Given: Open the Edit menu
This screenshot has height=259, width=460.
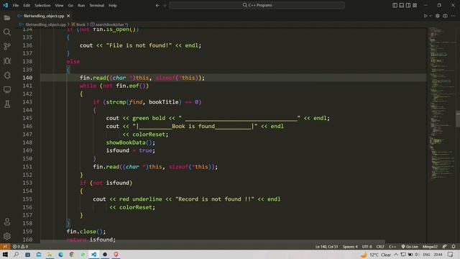Looking at the screenshot, I should [27, 5].
